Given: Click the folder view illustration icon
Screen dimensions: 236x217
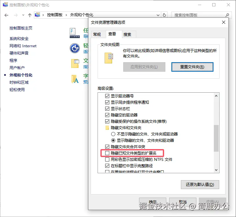Looking at the screenshot, I should pyautogui.click(x=109, y=58).
